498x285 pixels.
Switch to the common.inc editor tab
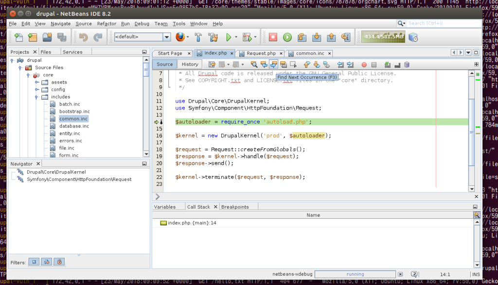pyautogui.click(x=310, y=53)
